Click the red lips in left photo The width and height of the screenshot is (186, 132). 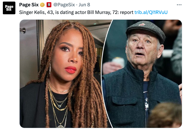(71, 70)
